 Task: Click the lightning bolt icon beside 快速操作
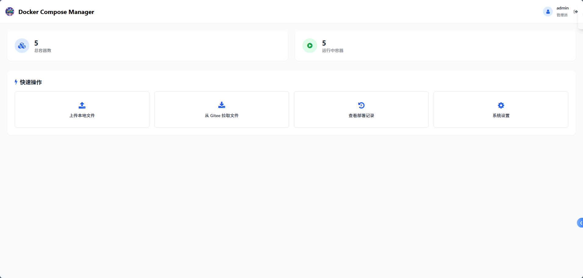click(x=16, y=82)
